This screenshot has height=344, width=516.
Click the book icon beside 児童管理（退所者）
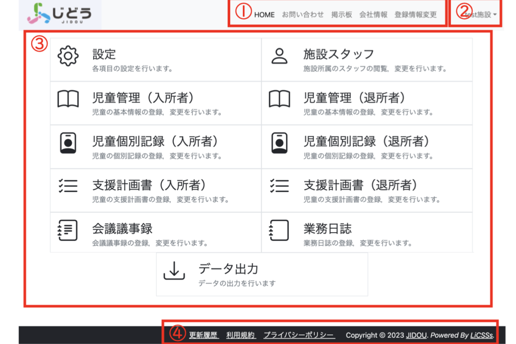[279, 99]
